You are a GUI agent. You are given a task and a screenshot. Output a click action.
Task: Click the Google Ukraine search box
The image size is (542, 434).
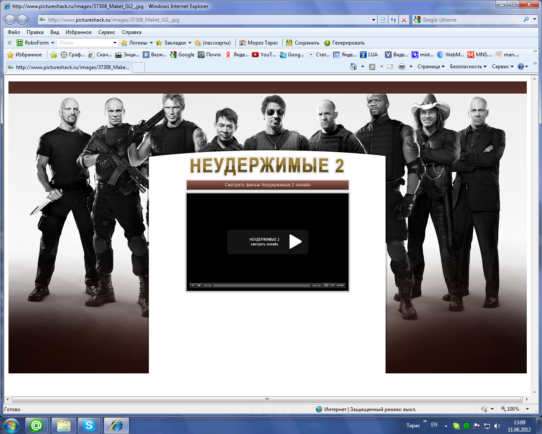468,19
